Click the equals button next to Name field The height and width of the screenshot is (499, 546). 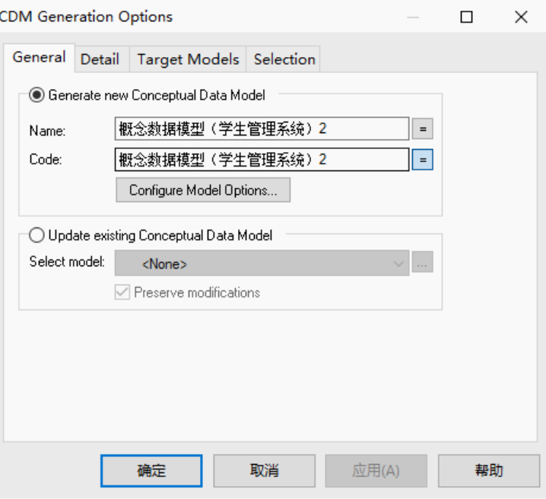422,129
